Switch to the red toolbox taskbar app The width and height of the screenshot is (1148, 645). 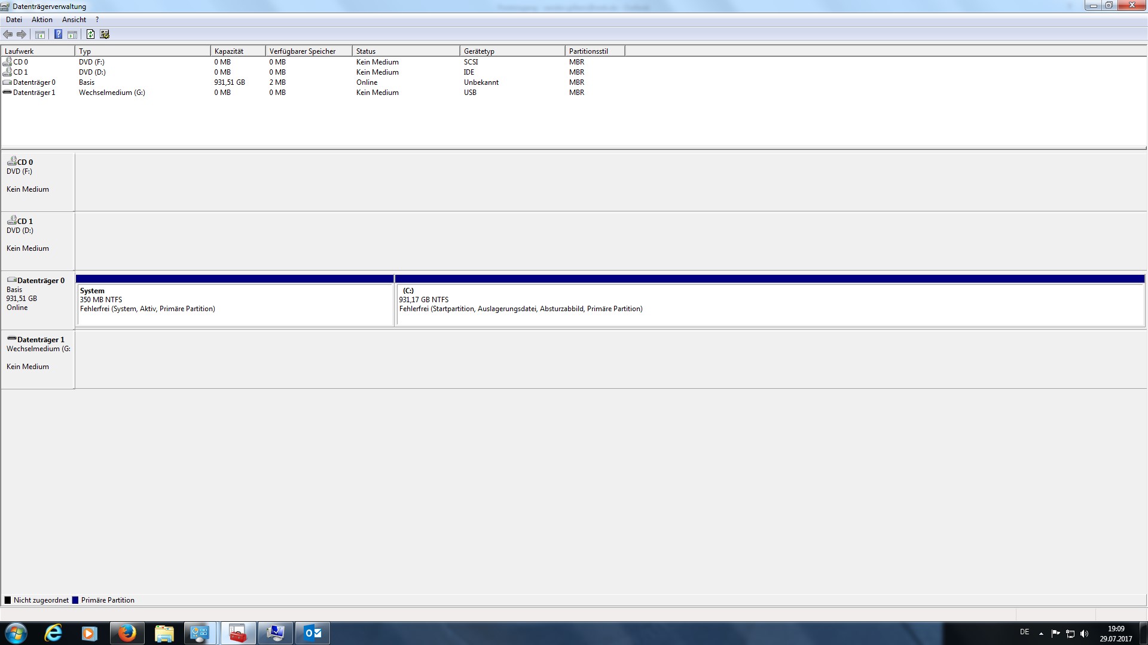click(238, 633)
